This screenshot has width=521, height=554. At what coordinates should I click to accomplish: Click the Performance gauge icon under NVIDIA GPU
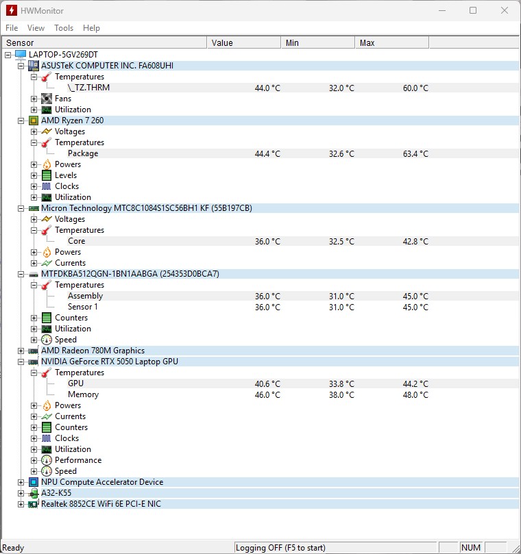point(47,460)
